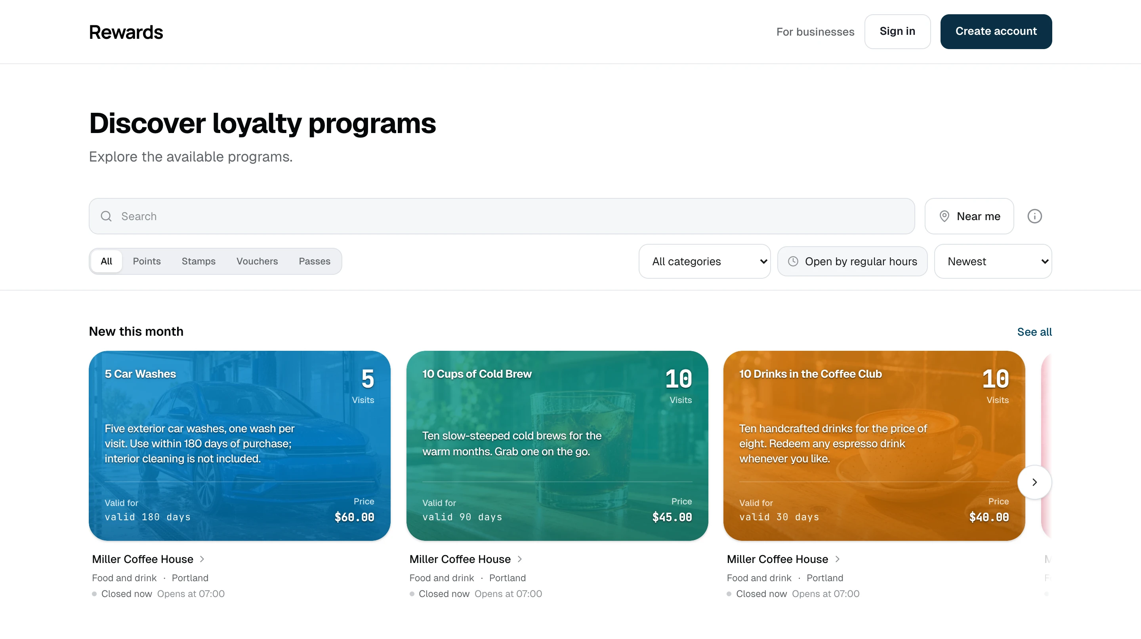
Task: Click the info circle icon beside Near me
Action: (x=1034, y=217)
